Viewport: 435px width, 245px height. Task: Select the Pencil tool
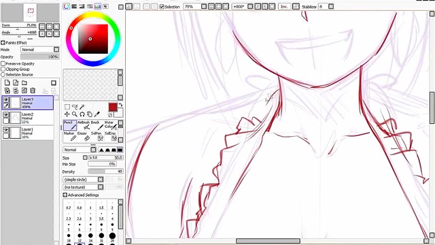pos(70,125)
